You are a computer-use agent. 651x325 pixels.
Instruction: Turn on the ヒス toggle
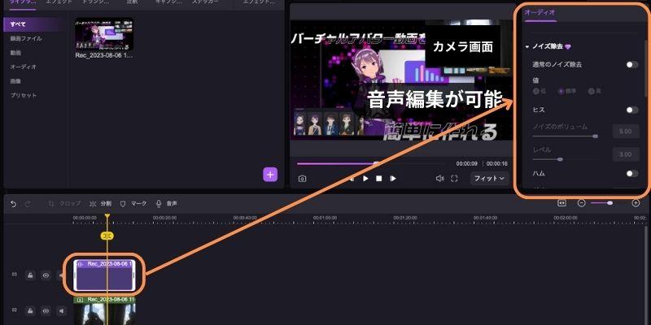[632, 110]
